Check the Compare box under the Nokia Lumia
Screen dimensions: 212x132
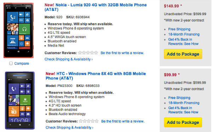point(11,63)
